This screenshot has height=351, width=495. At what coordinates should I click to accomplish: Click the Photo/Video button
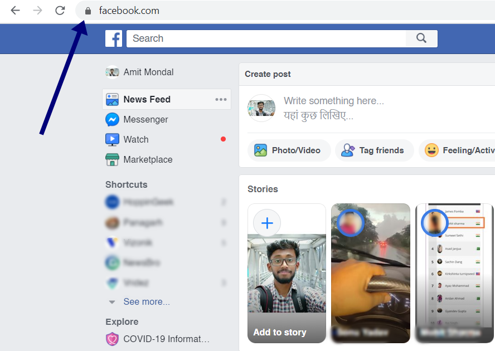[289, 150]
